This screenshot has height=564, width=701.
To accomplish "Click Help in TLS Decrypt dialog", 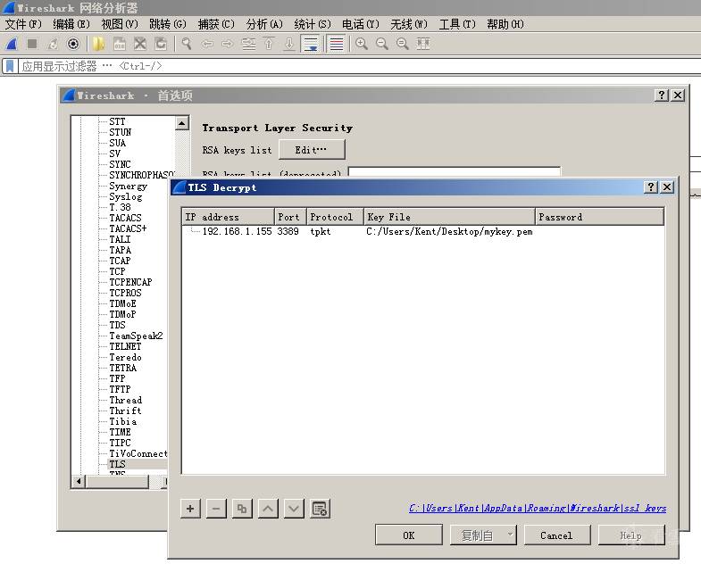I will [630, 535].
